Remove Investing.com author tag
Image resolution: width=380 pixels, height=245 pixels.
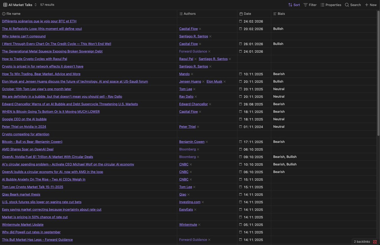pos(203,202)
